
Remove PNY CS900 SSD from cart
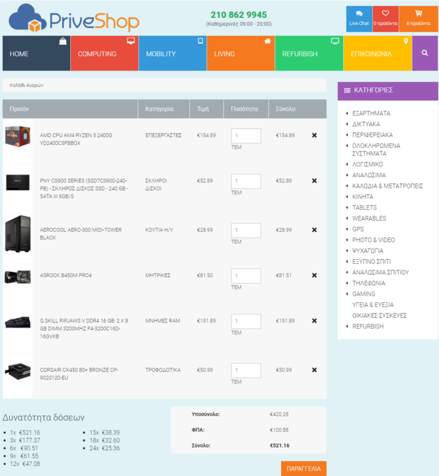click(x=314, y=181)
